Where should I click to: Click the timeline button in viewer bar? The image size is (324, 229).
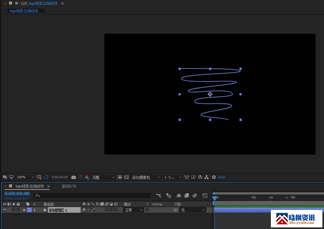(x=200, y=177)
